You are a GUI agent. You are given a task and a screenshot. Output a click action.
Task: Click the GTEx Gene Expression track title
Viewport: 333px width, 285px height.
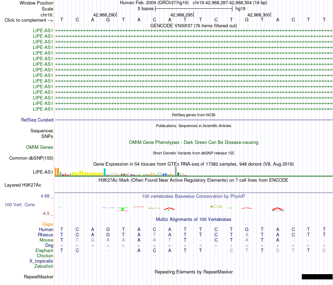coord(193,164)
